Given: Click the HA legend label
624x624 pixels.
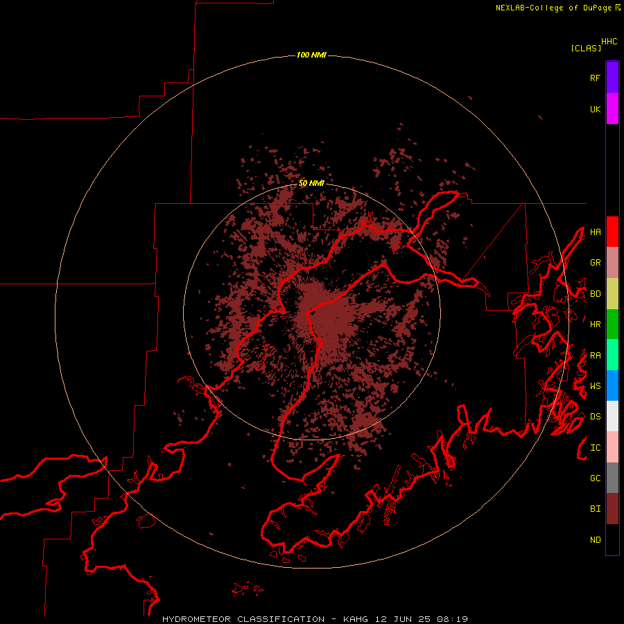Looking at the screenshot, I should [x=595, y=232].
